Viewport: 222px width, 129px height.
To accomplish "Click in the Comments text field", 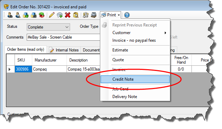I will 63,37.
